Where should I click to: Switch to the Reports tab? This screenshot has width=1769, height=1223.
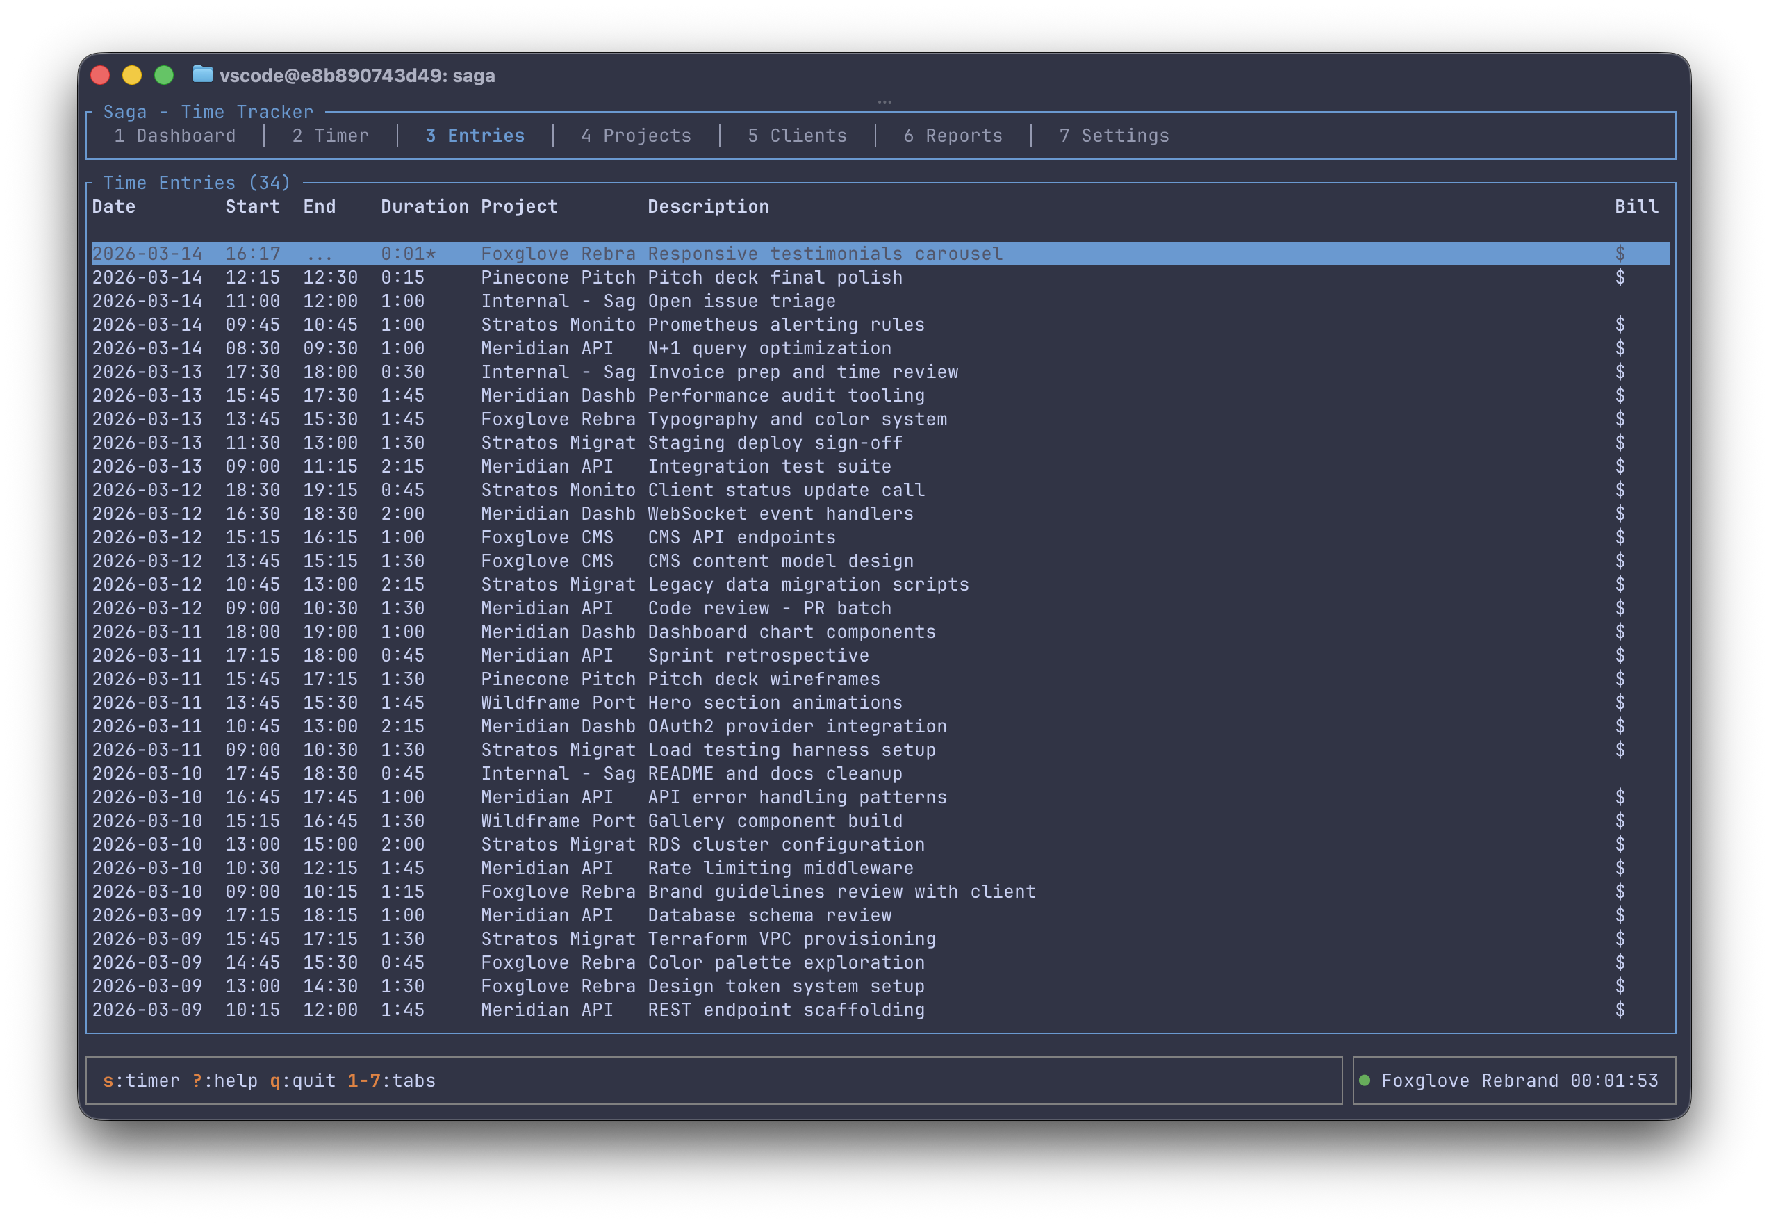pos(953,136)
